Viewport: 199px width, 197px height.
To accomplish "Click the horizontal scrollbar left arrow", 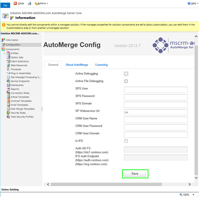I will coord(48,184).
